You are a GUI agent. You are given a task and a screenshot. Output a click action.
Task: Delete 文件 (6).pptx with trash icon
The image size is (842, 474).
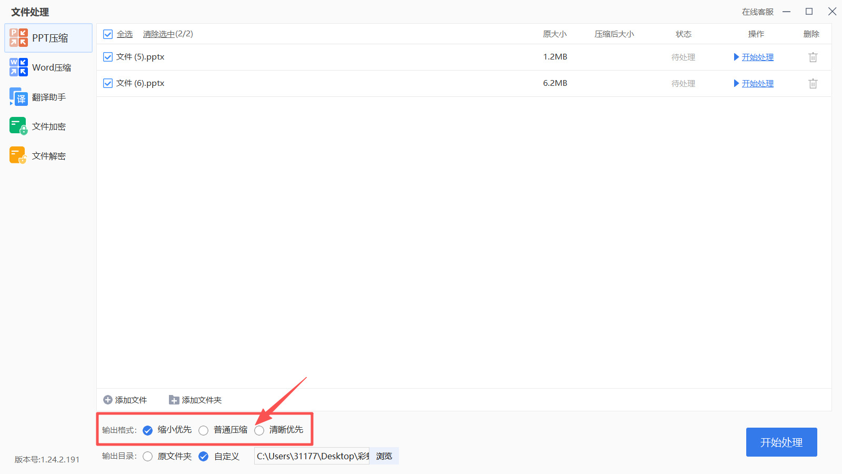(813, 83)
